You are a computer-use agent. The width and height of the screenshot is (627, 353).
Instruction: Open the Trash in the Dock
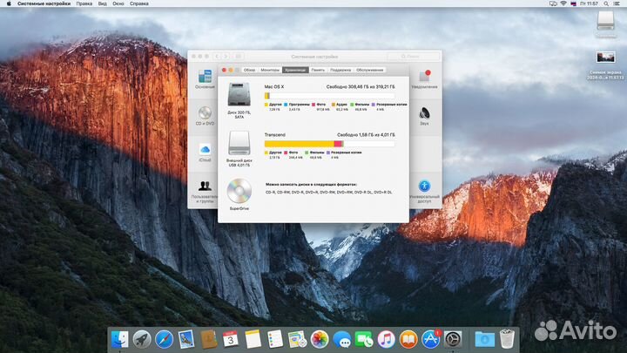(507, 339)
